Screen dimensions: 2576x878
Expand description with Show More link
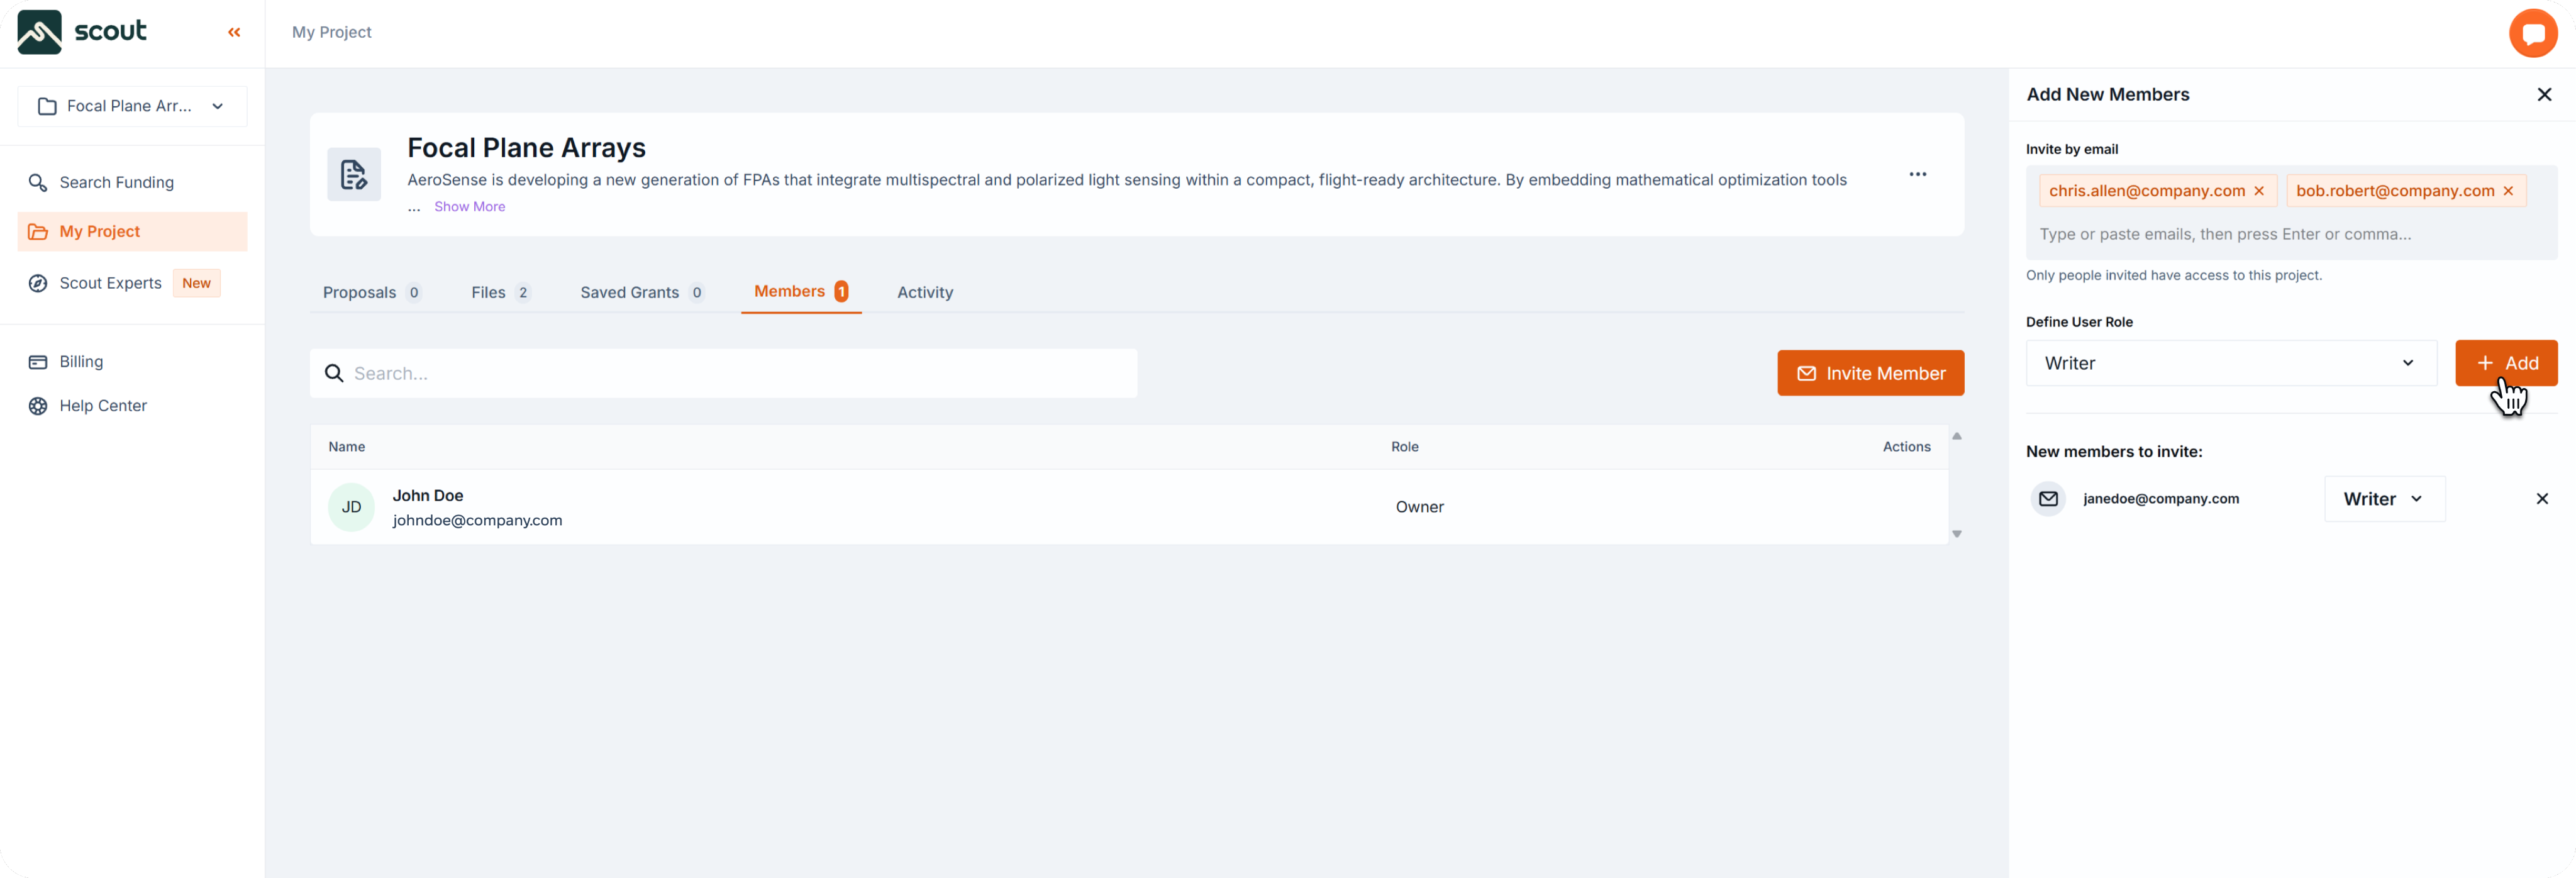pos(469,207)
